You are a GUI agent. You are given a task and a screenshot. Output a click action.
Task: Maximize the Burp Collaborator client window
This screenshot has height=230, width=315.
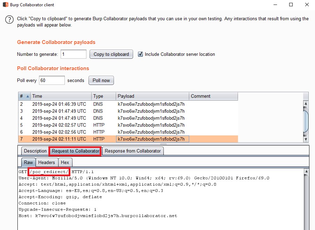pyautogui.click(x=291, y=5)
